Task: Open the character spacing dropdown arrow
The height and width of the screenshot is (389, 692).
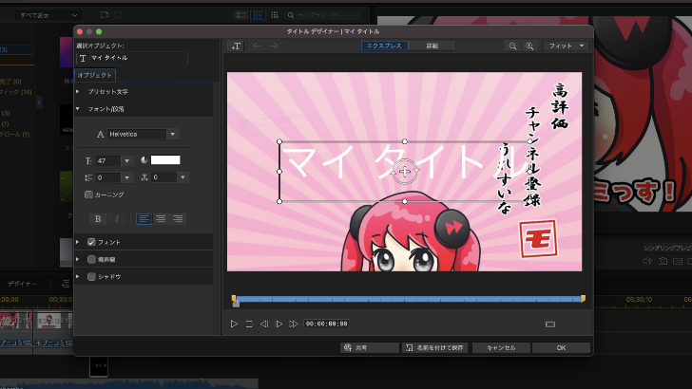Action: tap(183, 177)
